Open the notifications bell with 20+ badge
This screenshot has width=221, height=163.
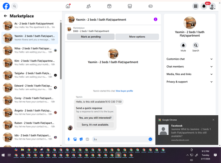pos(204,6)
